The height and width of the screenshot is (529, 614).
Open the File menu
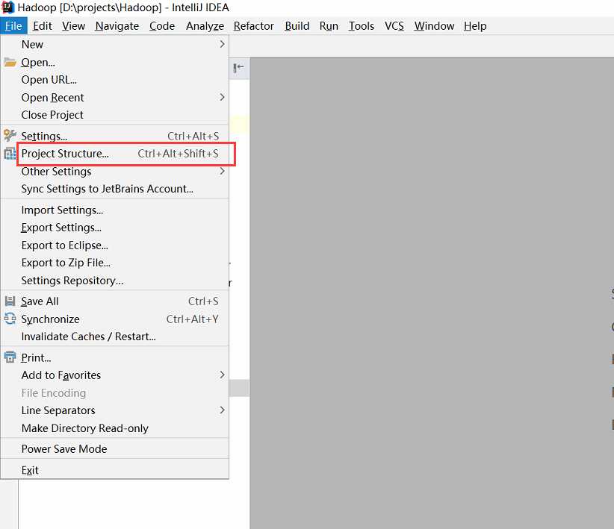(13, 26)
